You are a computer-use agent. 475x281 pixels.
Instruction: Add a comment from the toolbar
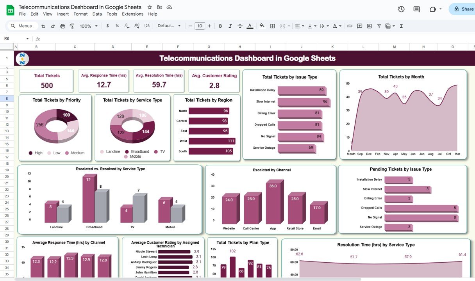pyautogui.click(x=359, y=26)
